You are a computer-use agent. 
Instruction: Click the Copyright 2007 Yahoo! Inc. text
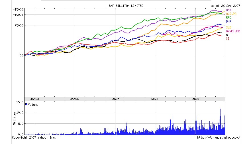34,137
